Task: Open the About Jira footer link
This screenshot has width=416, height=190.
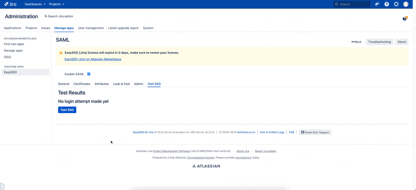Action: tap(243, 151)
